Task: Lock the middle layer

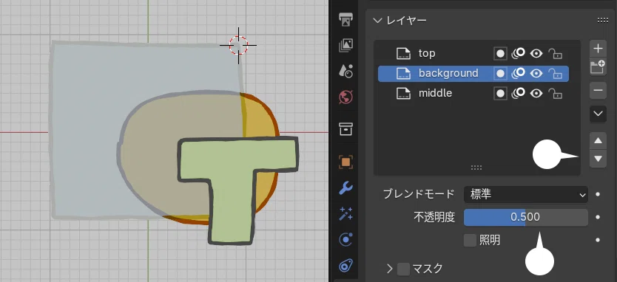Action: point(555,94)
